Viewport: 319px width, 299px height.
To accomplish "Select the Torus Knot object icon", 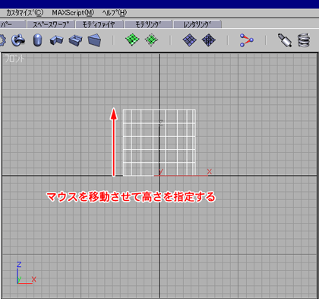I will tap(18, 40).
